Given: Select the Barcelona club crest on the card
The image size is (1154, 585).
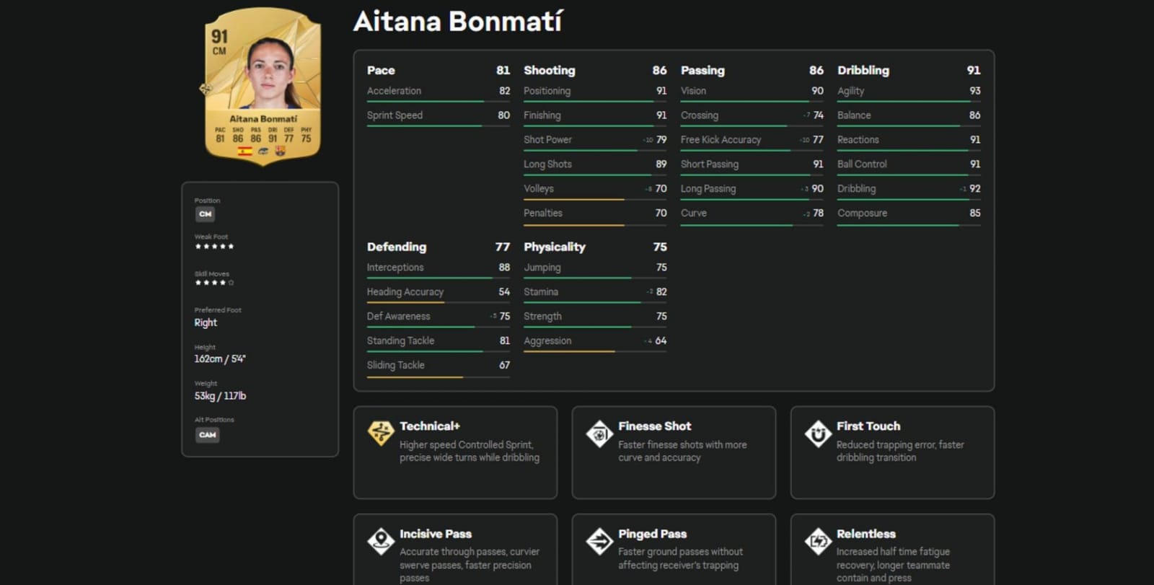Looking at the screenshot, I should (280, 151).
